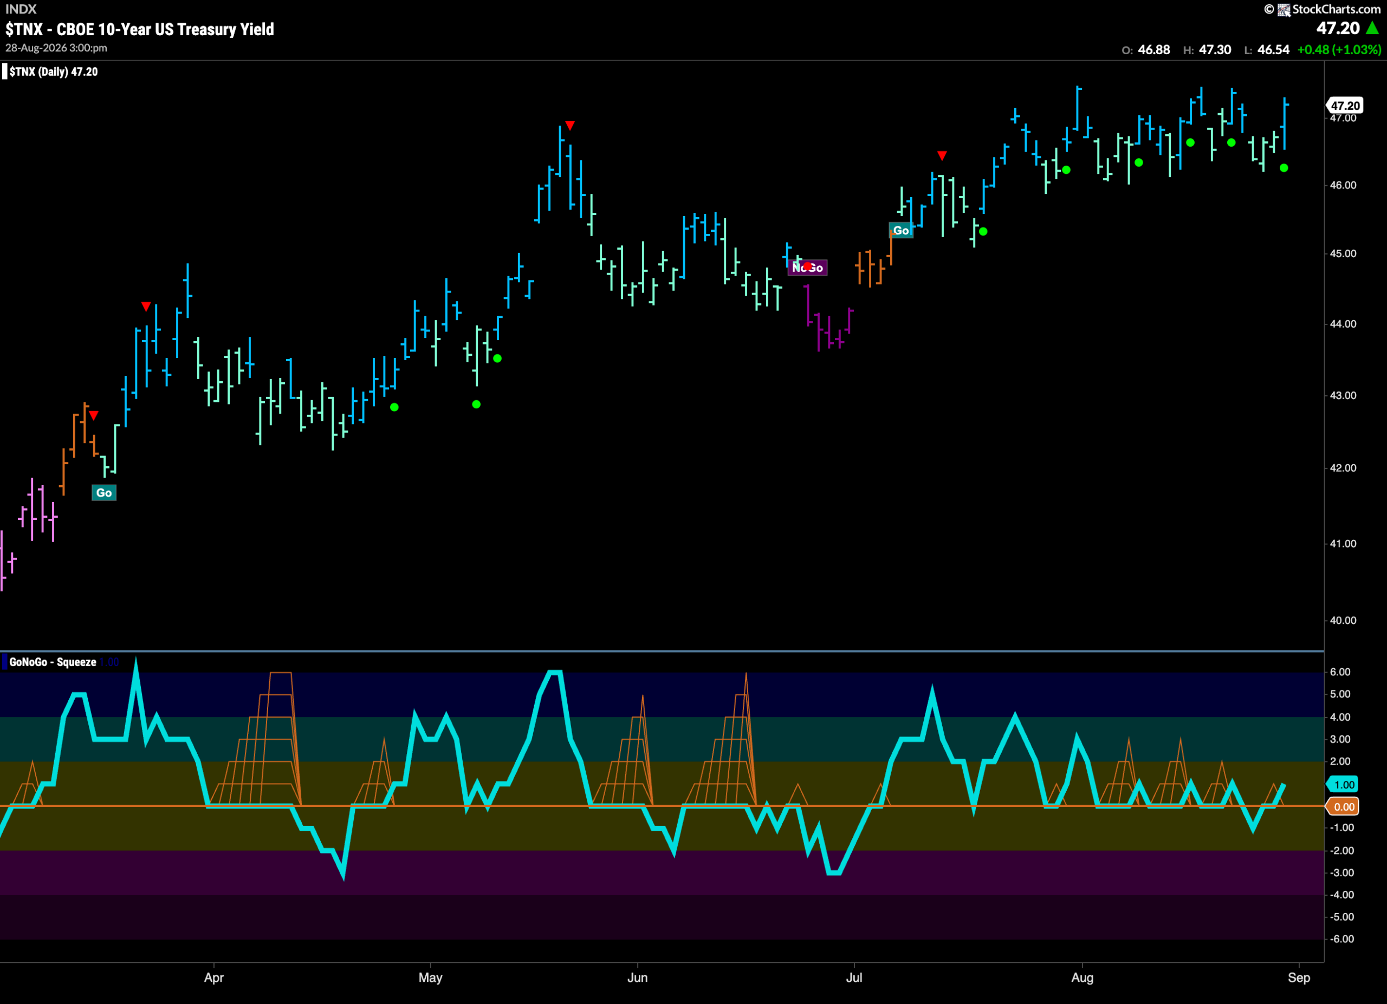Click the 44.00 label on the price axis
Viewport: 1387px width, 1004px height.
[x=1343, y=324]
